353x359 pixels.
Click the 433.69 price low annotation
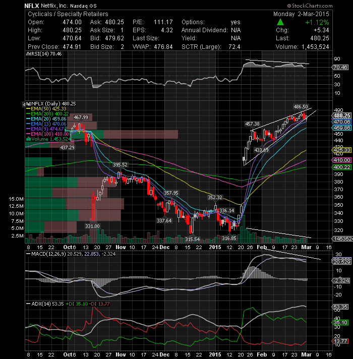261,150
